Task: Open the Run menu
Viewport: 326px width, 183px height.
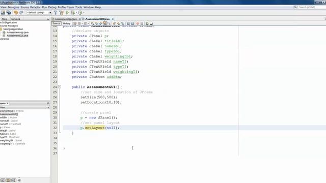Action: point(44,7)
